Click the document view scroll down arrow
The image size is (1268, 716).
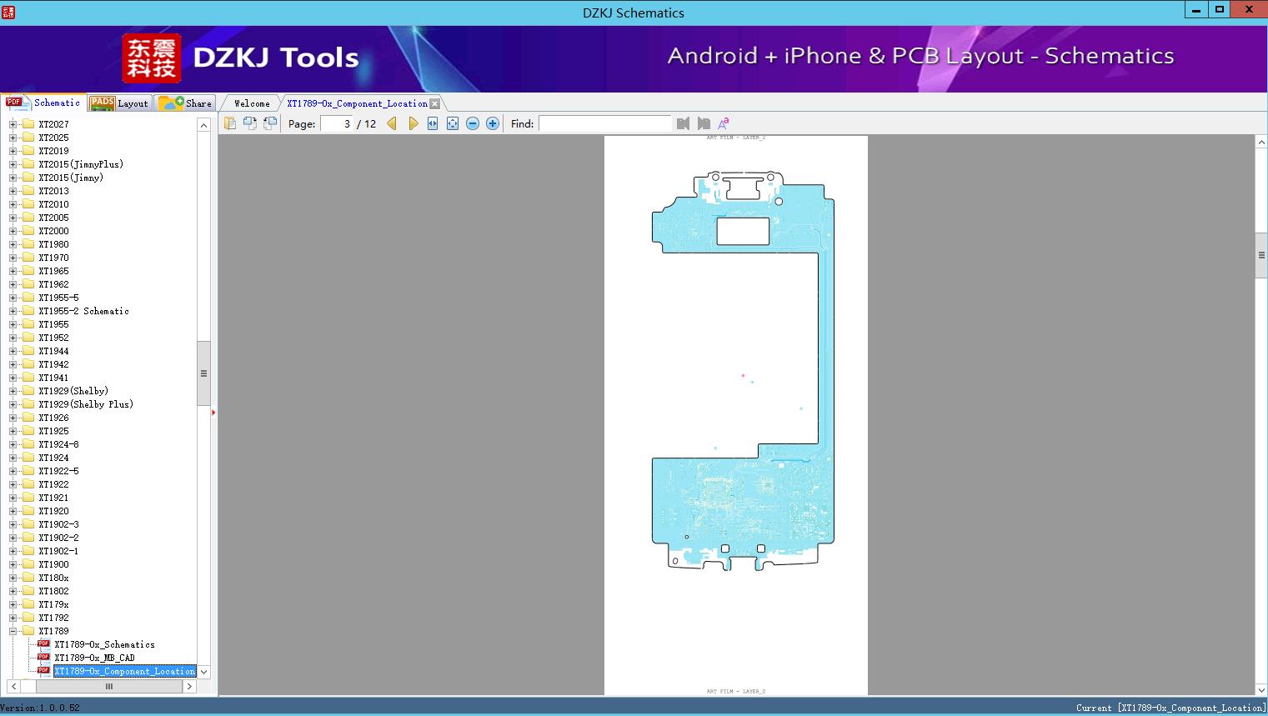1261,689
